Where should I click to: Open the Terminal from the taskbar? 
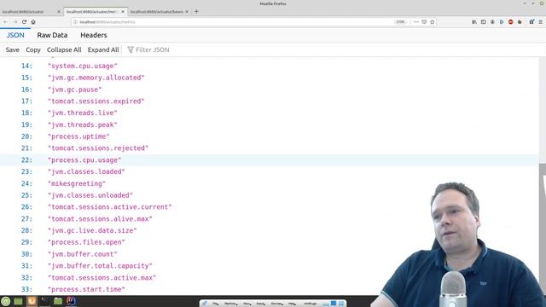point(44,301)
